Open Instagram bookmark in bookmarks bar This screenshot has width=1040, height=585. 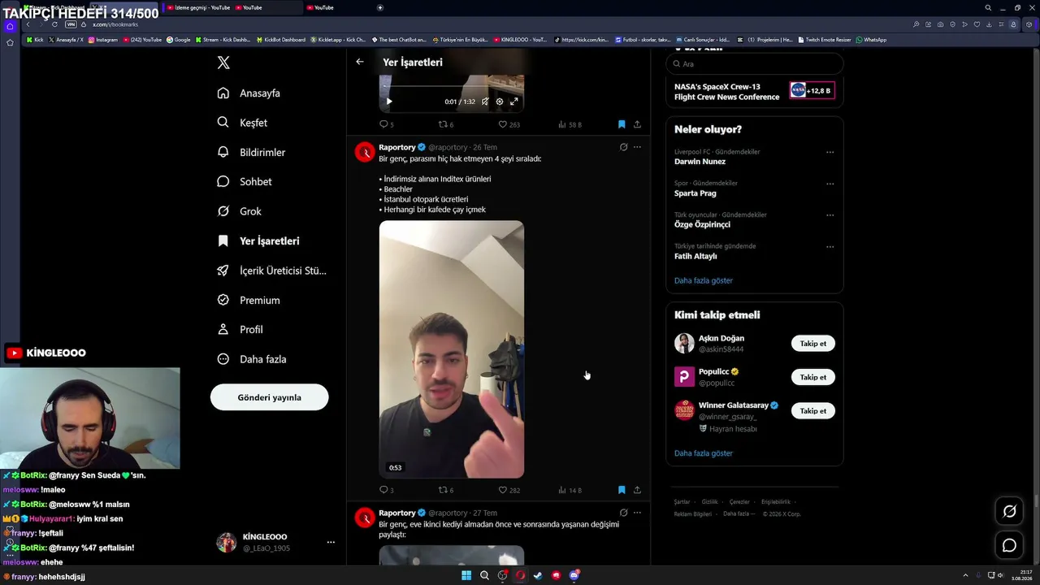(103, 40)
